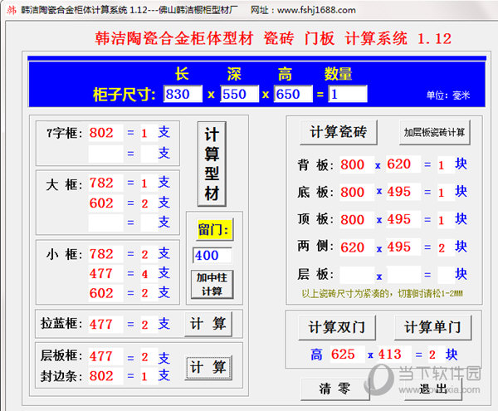
Task: Click the 计算单门 button
Action: pyautogui.click(x=433, y=327)
